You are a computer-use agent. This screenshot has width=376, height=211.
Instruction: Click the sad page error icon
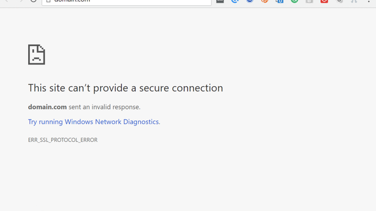tap(36, 55)
